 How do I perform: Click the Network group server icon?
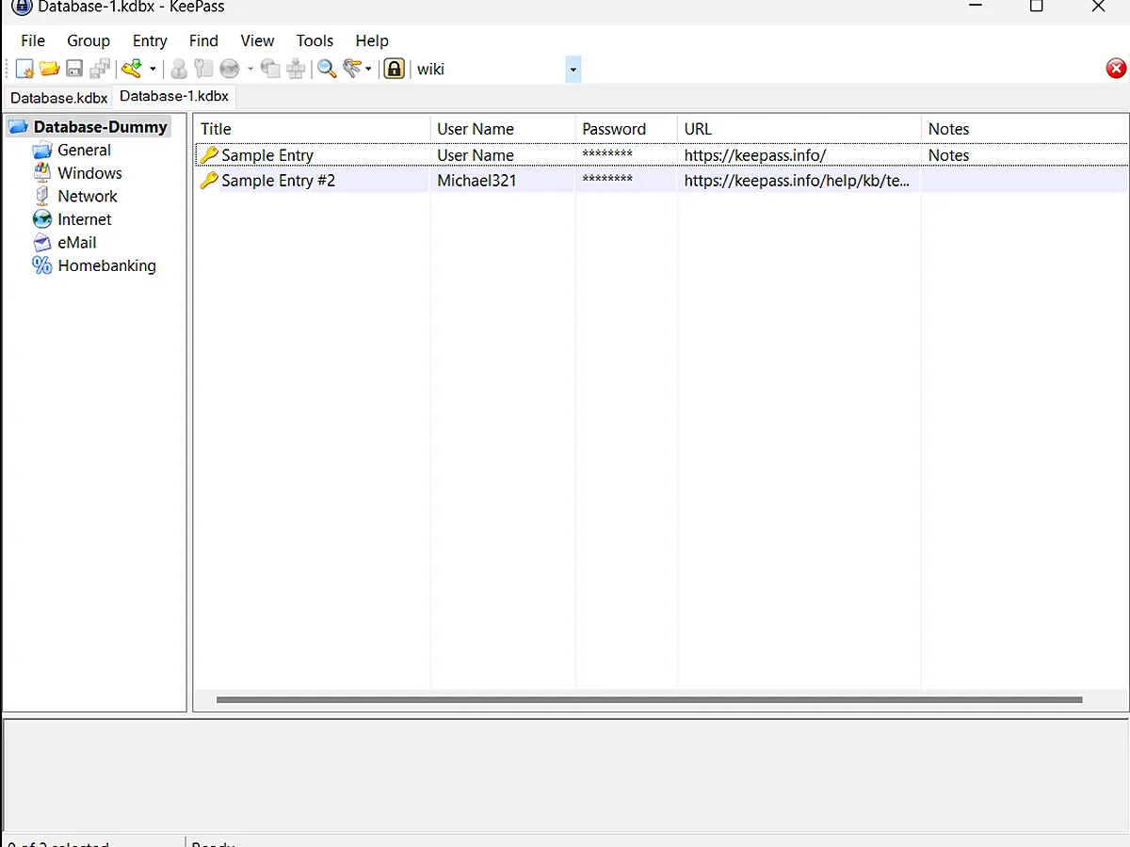(x=41, y=197)
